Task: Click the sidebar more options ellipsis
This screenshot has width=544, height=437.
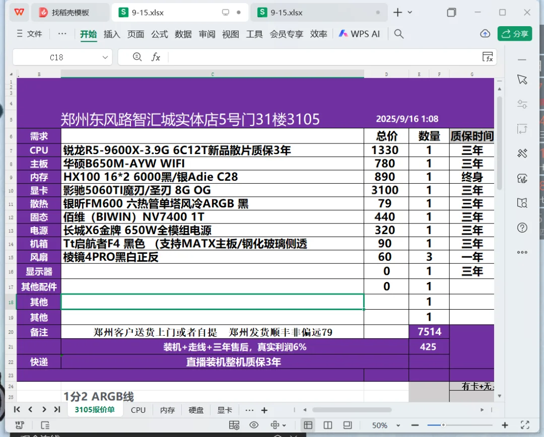Action: pos(522,252)
